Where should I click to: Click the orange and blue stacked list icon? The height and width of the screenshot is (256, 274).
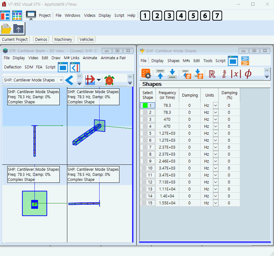tap(245, 61)
